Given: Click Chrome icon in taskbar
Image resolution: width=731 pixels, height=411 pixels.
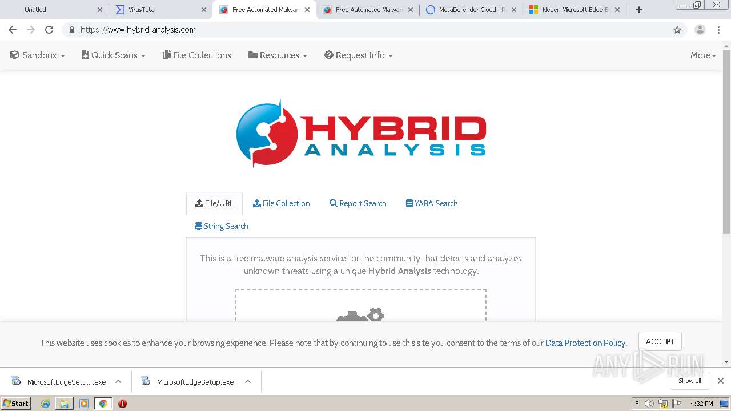Looking at the screenshot, I should 103,404.
